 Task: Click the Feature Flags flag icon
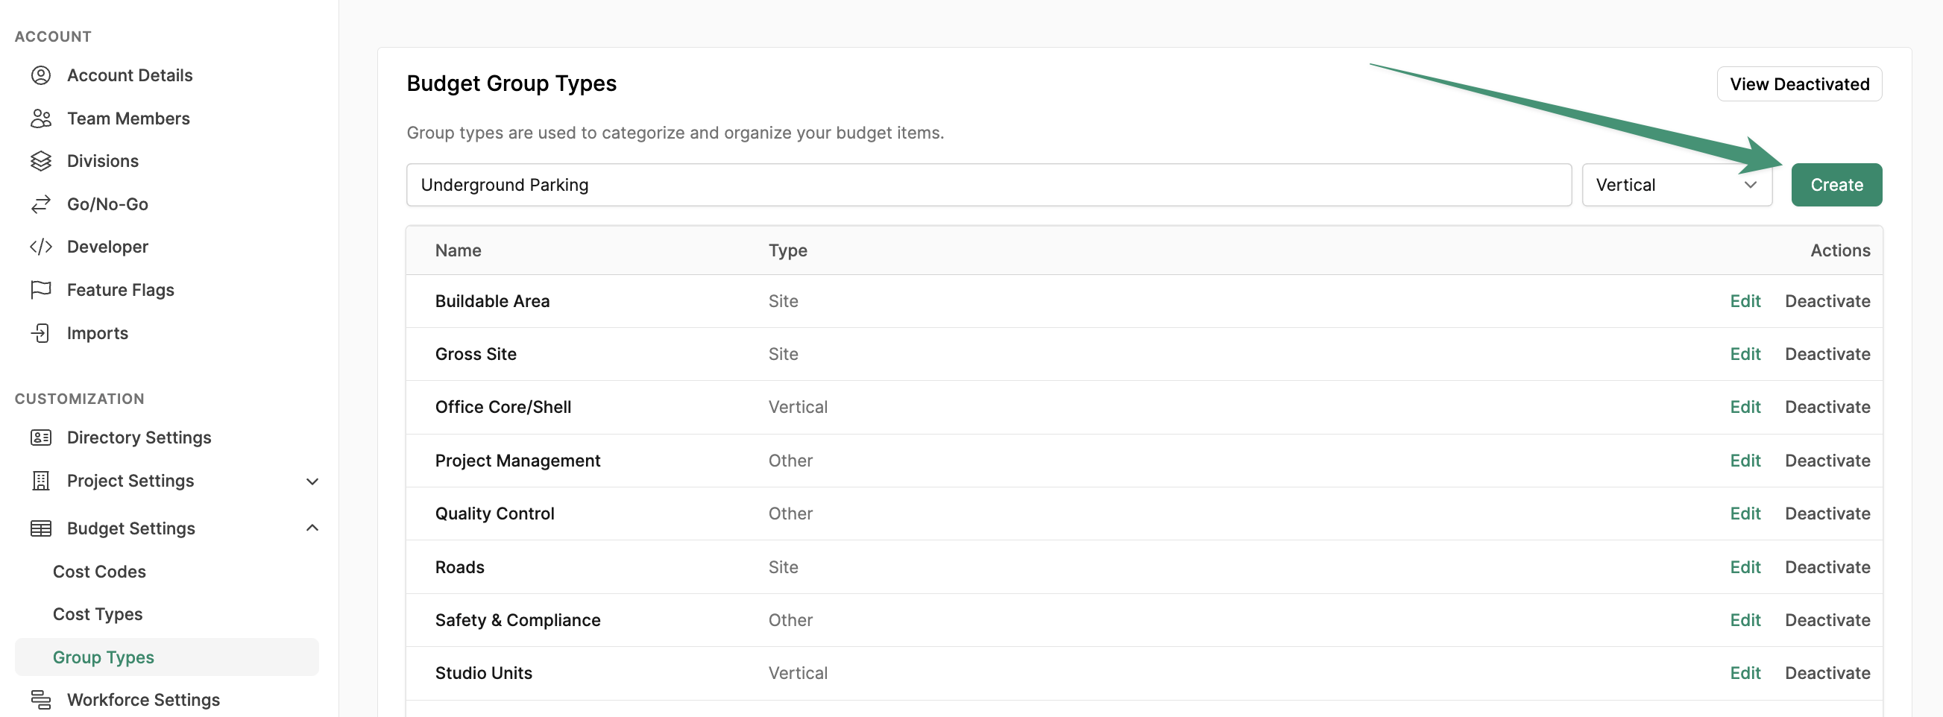(x=41, y=290)
